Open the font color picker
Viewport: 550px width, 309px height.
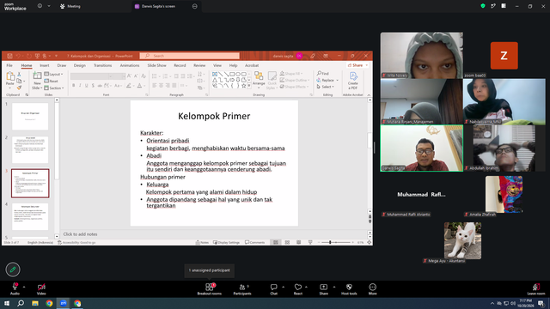coord(140,86)
